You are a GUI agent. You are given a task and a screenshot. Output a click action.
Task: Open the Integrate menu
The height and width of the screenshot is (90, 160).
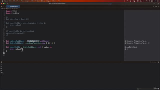pos(48,1)
